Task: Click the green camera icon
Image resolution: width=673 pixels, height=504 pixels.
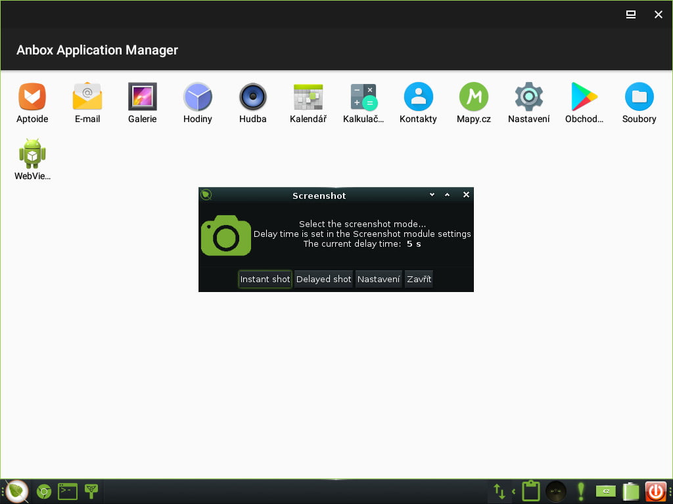Action: (226, 236)
